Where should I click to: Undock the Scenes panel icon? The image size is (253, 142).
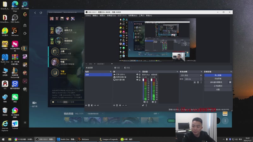[111, 72]
